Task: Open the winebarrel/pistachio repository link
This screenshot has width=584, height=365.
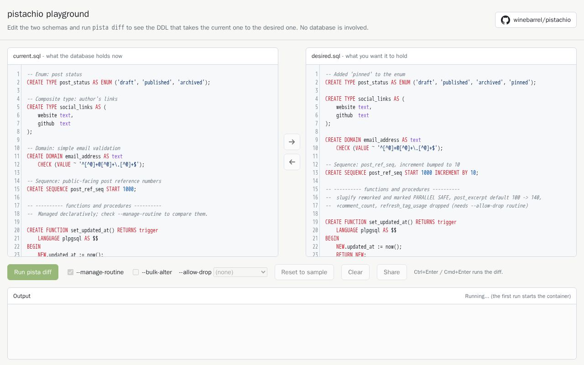Action: click(x=536, y=20)
